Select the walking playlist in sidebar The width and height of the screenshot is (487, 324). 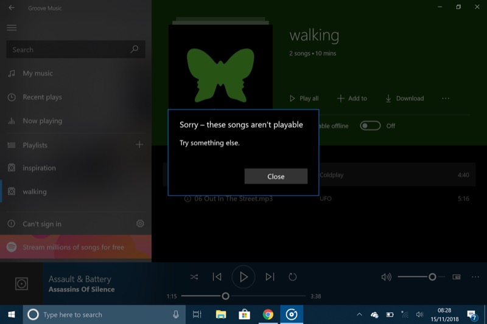(x=75, y=191)
